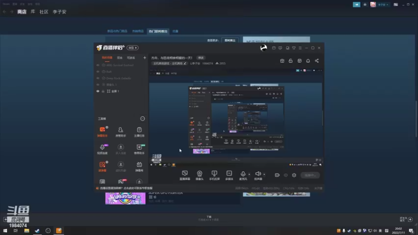418x235 pixels.
Task: Click the filter funnel icon in title bar
Action: (x=294, y=48)
